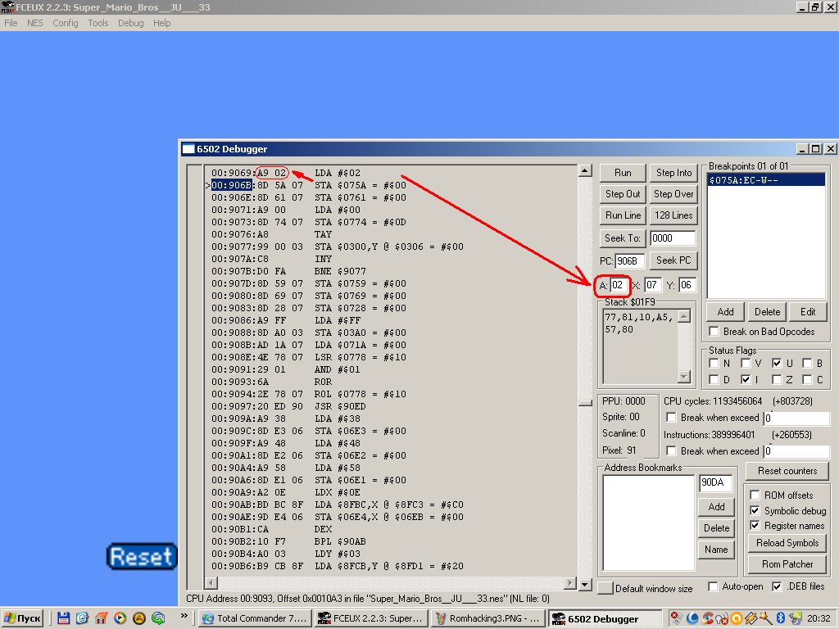Open the Config menu
This screenshot has height=629, width=839.
66,23
